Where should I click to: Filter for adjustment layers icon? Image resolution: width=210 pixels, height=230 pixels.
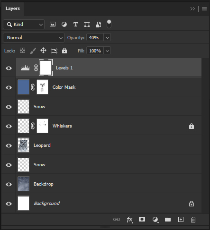[x=64, y=25]
